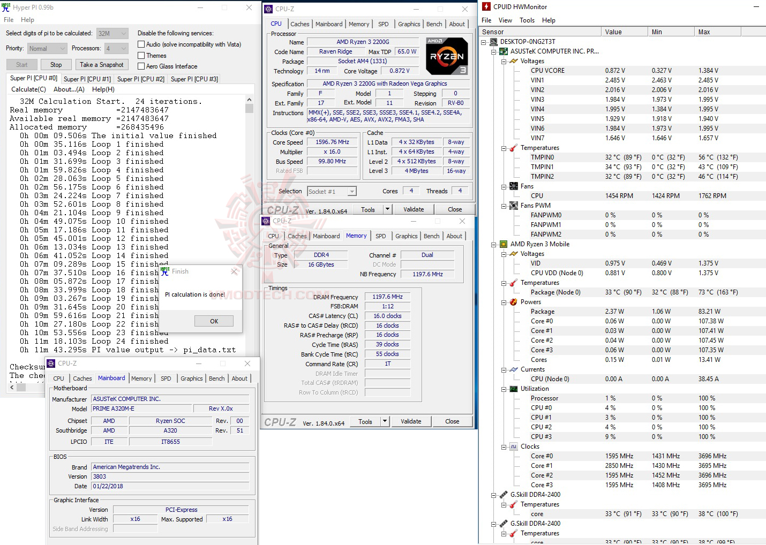766x545 pixels.
Task: Click the temperature icon next to Temperatures
Action: point(513,147)
